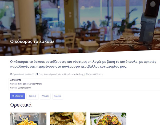Click the Ορεκτικά section heading
Image resolution: width=160 pixels, height=125 pixels.
[21, 105]
